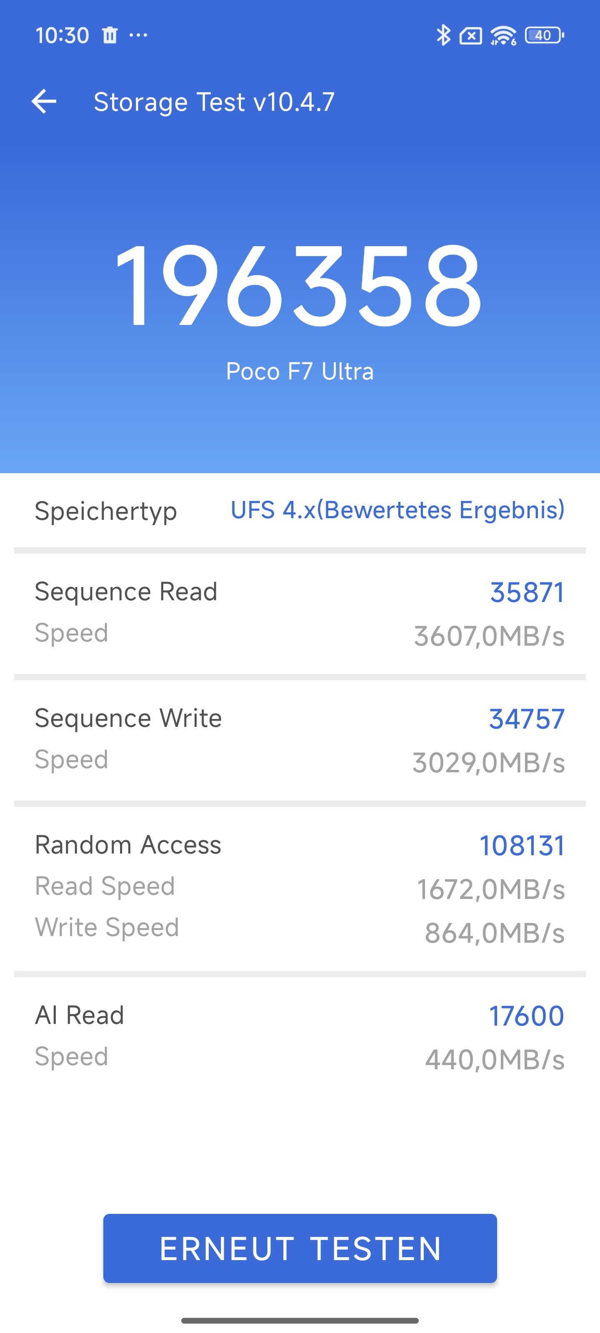Tap the battery level indicator
The image size is (600, 1333).
(544, 35)
